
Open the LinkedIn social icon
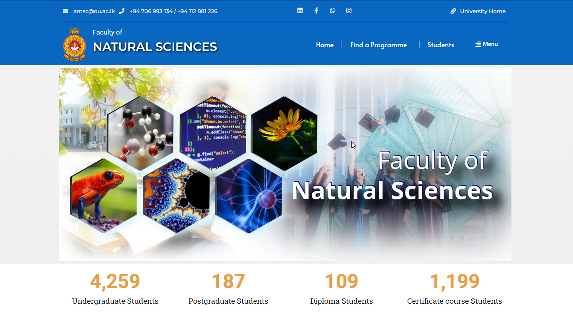coord(300,11)
